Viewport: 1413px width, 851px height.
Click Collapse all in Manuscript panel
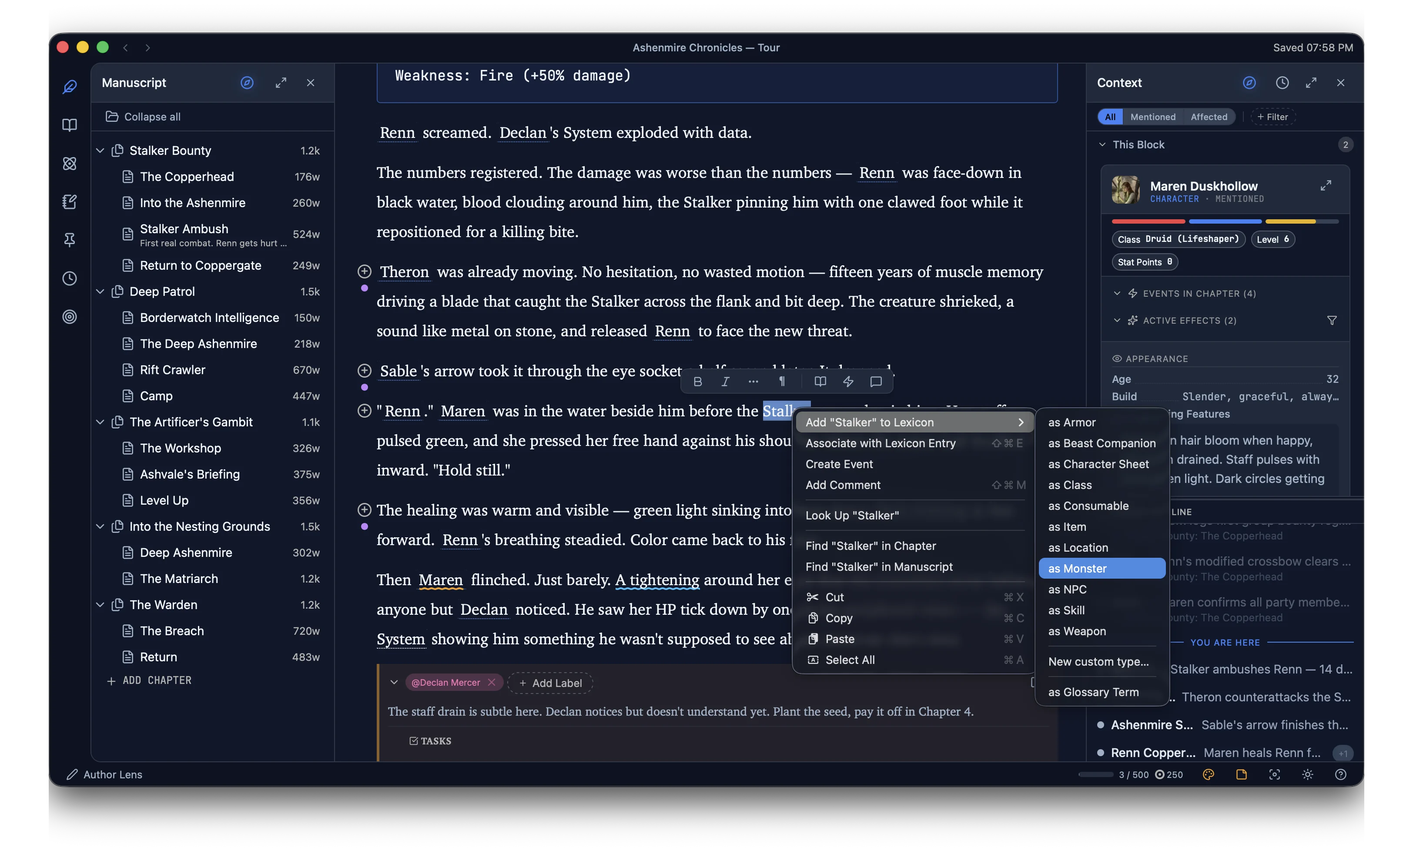[143, 117]
